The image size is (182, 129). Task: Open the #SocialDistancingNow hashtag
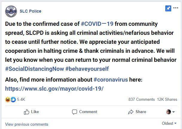pos(34,69)
